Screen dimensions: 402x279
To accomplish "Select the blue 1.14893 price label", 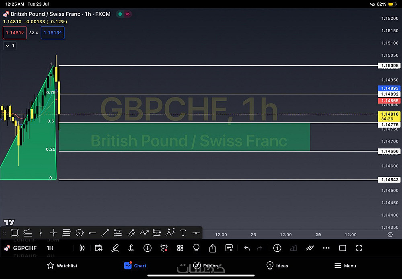I will point(390,88).
